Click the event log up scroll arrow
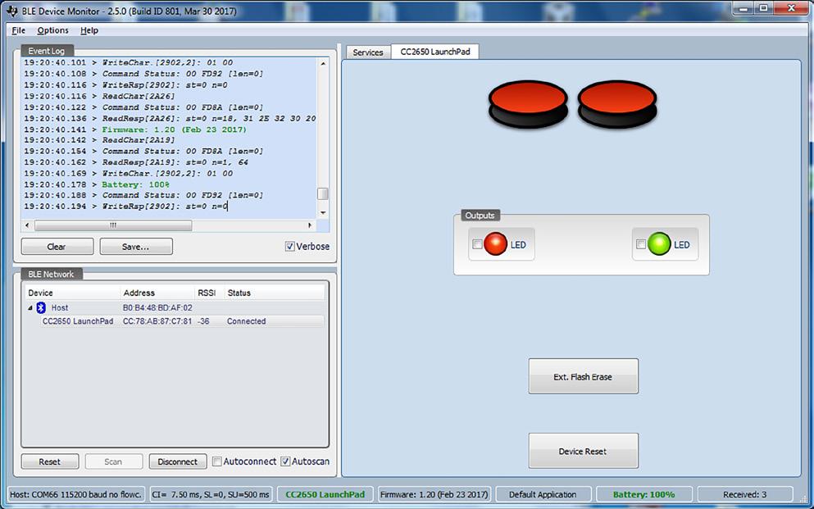Image resolution: width=814 pixels, height=509 pixels. tap(323, 63)
